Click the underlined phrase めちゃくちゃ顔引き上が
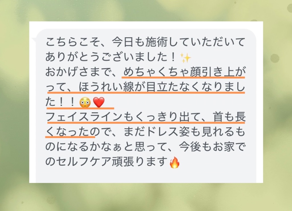Screen dimensions: 292x211 [184, 72]
